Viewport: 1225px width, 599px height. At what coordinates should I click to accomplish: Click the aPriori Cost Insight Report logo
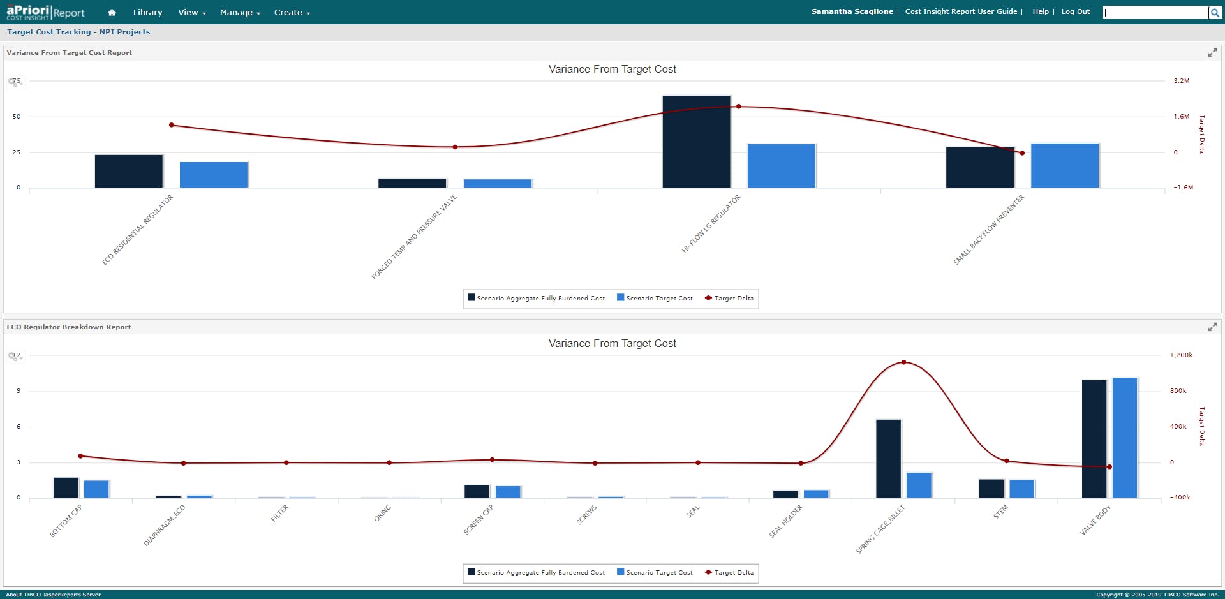point(45,12)
